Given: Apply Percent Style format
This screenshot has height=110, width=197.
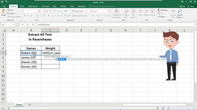Looking at the screenshot, I should click(x=98, y=16).
